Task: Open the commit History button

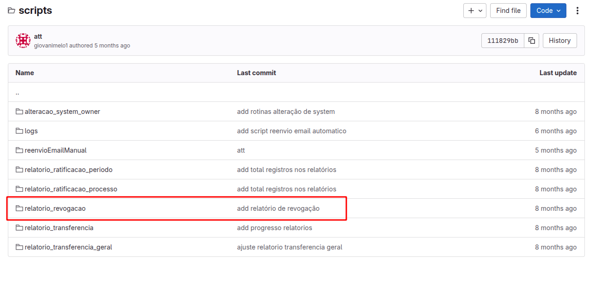Action: [x=559, y=41]
